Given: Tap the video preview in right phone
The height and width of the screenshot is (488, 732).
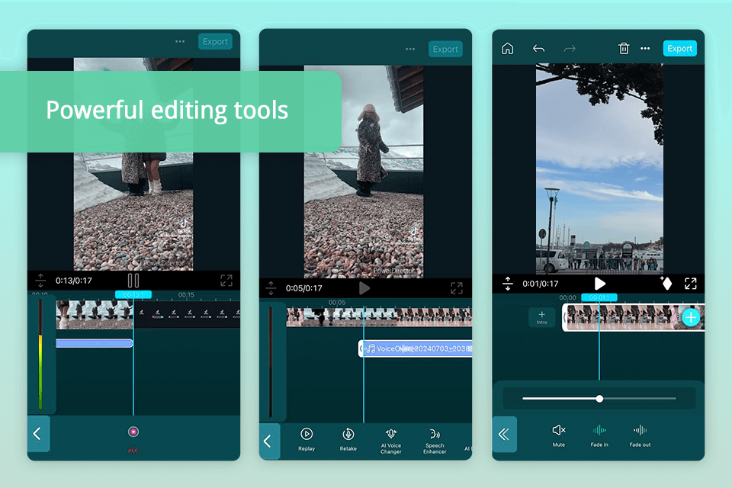Looking at the screenshot, I should [599, 169].
